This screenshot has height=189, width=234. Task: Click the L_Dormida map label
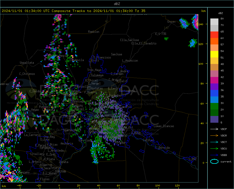[x=162, y=148]
